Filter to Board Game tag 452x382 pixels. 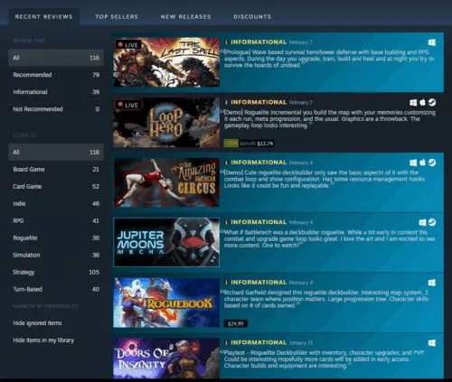pos(56,169)
